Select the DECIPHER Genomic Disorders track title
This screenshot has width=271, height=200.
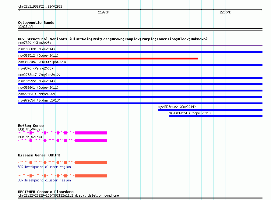pos(46,192)
